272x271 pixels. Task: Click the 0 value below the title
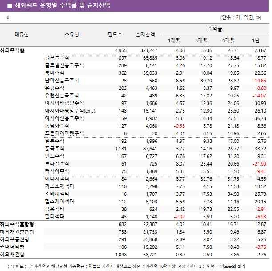tap(8, 17)
